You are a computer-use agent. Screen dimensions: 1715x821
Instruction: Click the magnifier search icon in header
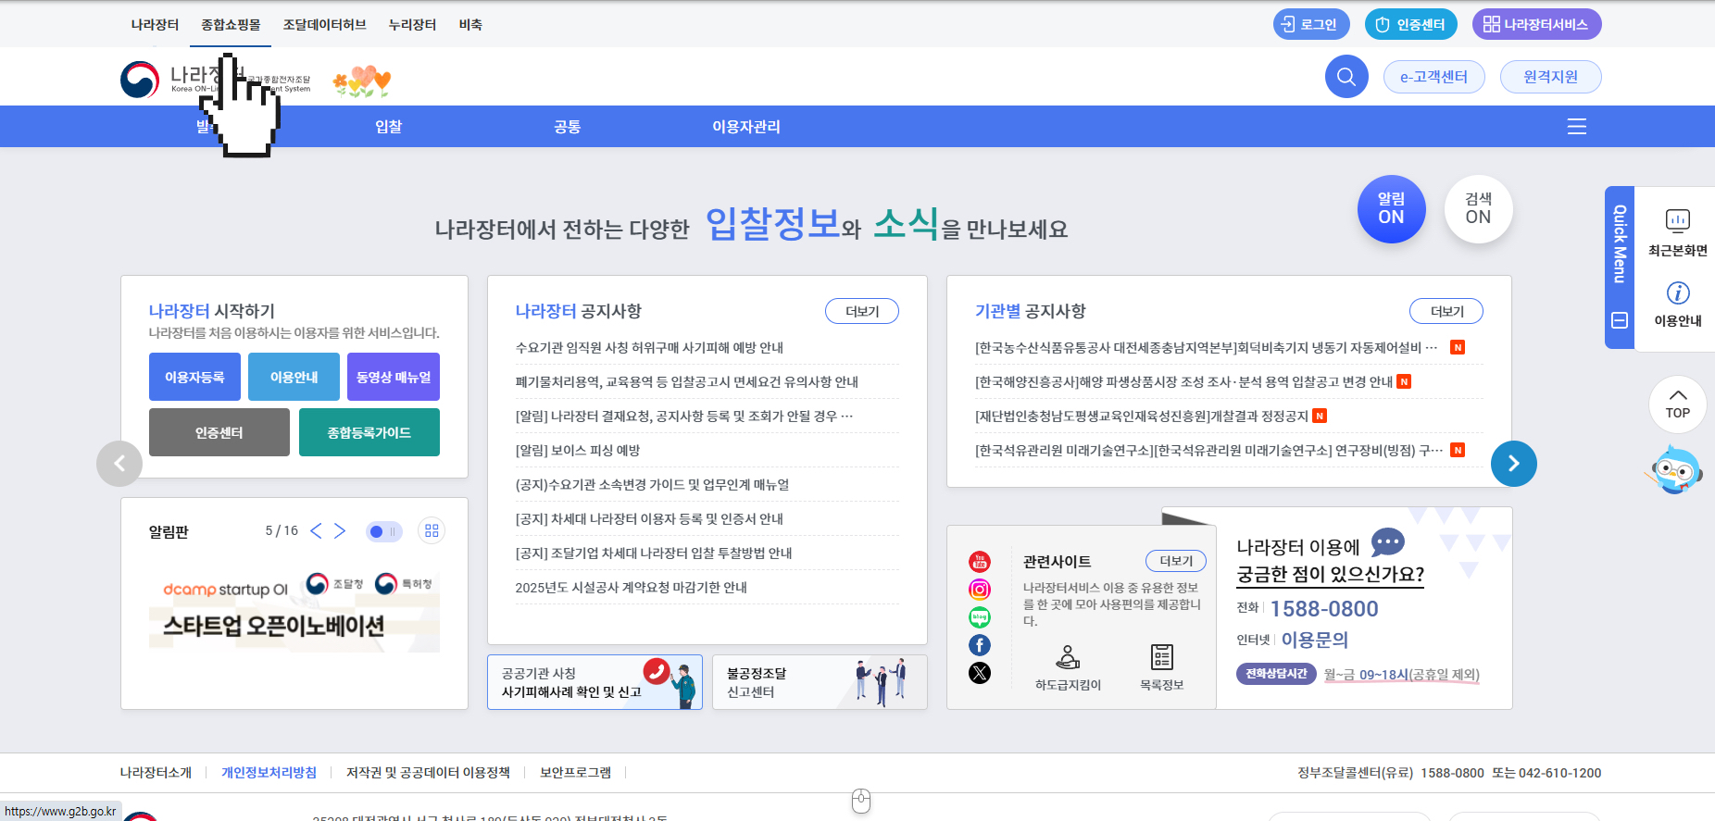coord(1346,77)
